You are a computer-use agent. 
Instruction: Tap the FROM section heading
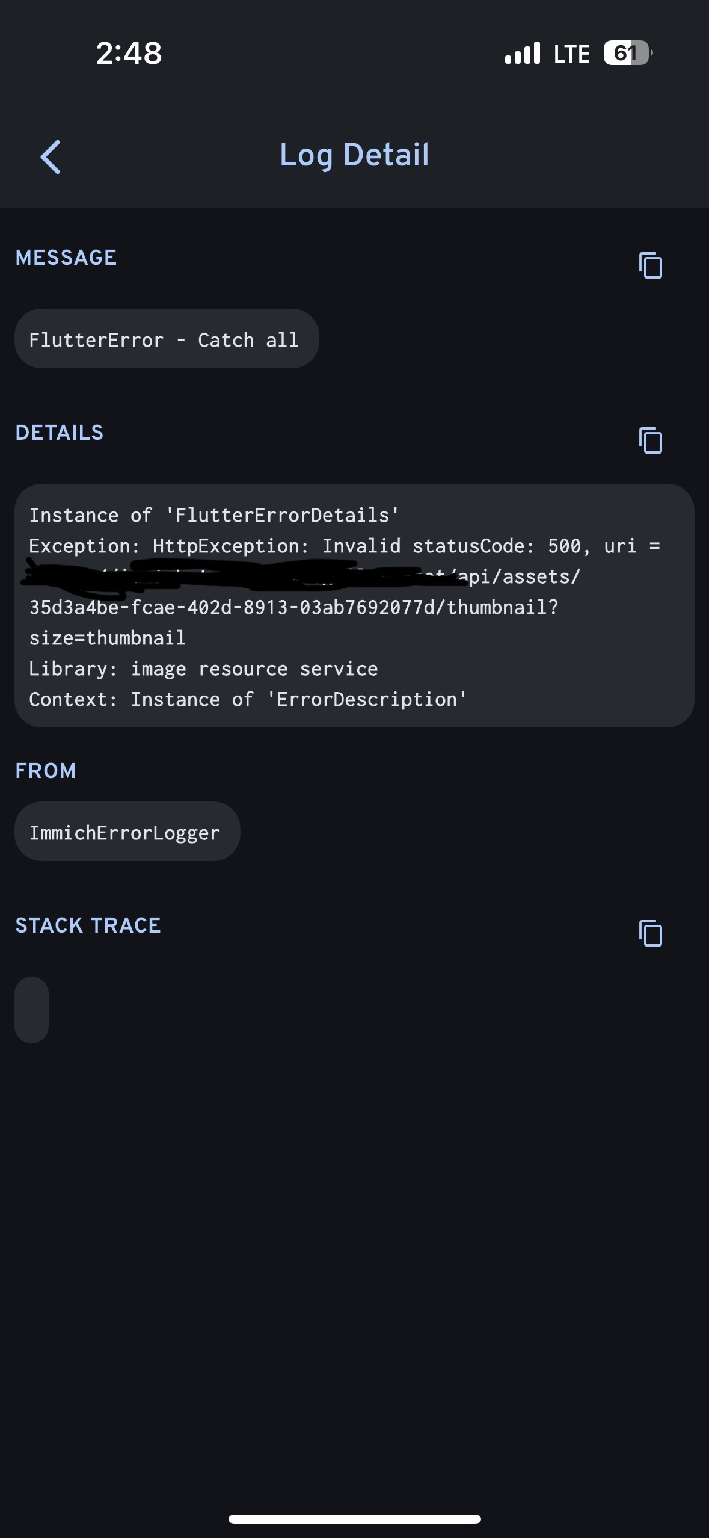(x=46, y=771)
